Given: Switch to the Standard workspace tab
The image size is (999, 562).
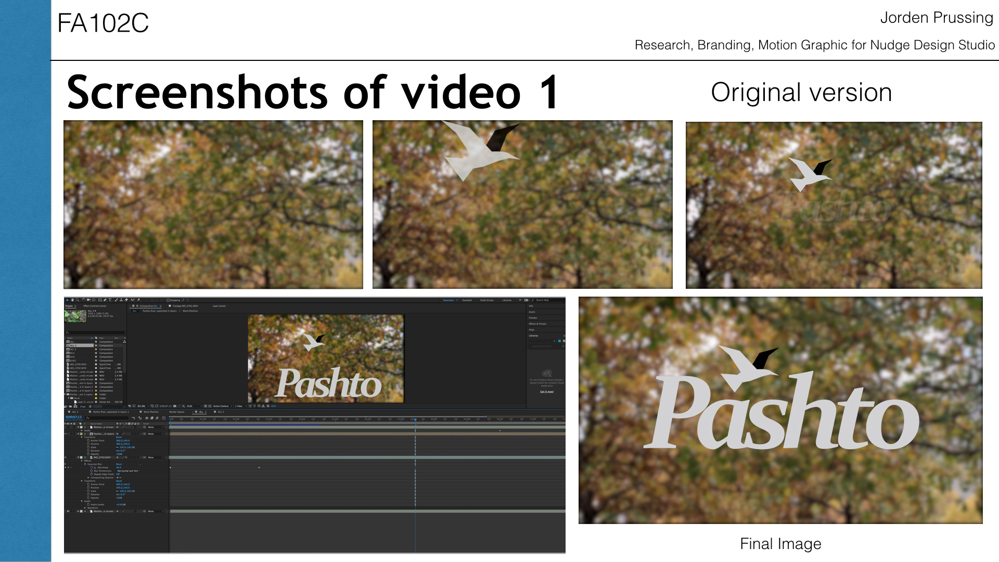Looking at the screenshot, I should (x=467, y=300).
